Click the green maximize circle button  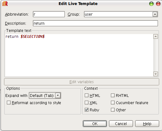tap(151, 4)
